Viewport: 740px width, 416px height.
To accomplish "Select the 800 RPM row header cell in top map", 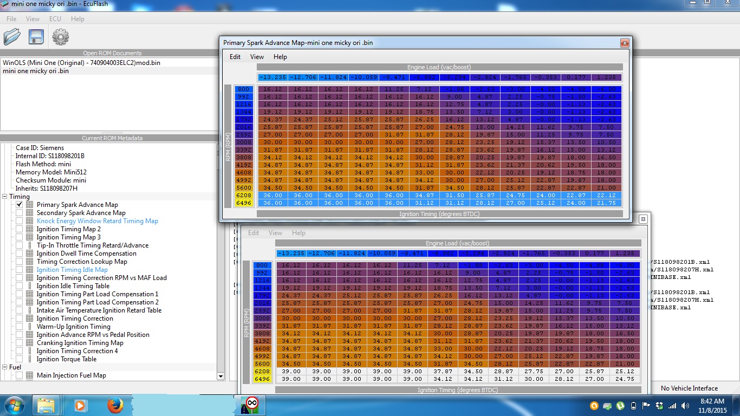I will click(243, 89).
